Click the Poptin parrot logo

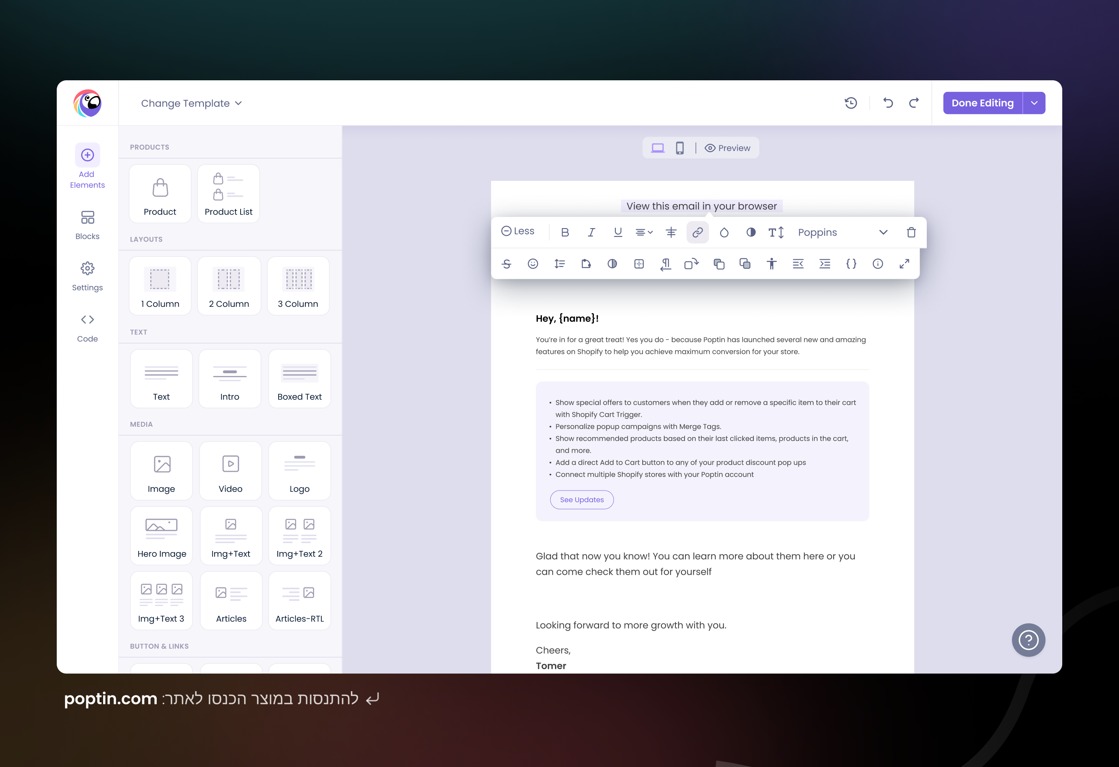87,103
